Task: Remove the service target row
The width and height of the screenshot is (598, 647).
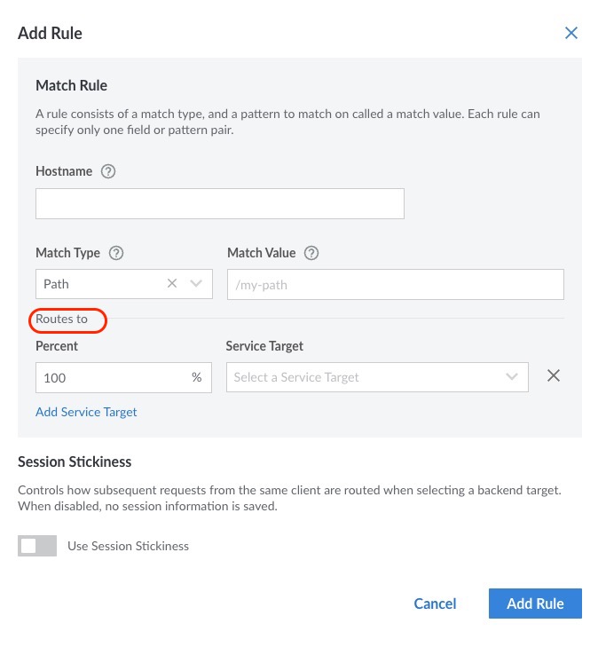Action: [554, 375]
